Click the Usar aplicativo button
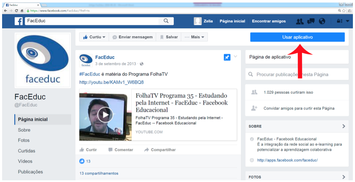This screenshot has height=182, width=355. [297, 37]
